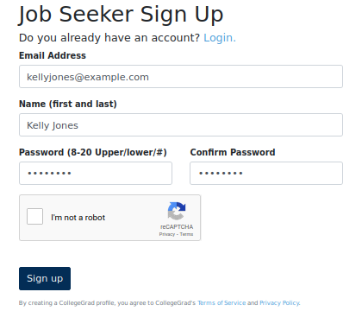Click the Name (first and last) label

(x=68, y=104)
